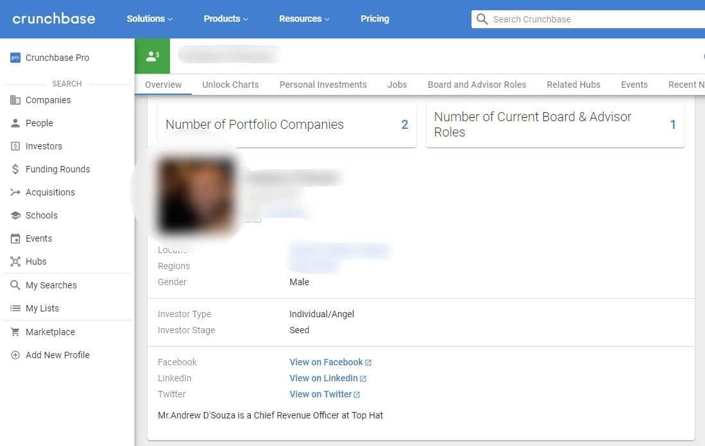This screenshot has width=705, height=446.
Task: Expand the Solutions dropdown menu
Action: click(149, 19)
